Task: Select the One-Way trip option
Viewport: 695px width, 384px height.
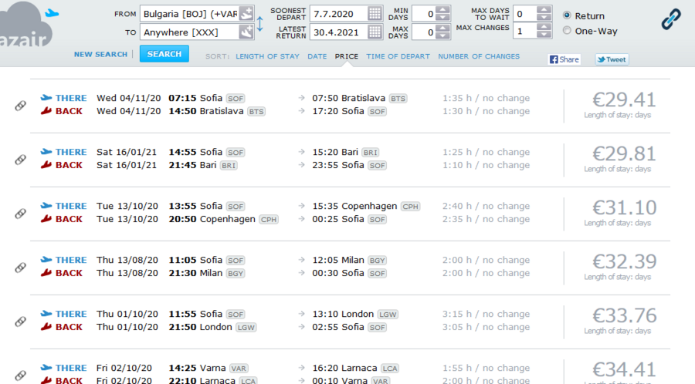Action: tap(567, 31)
